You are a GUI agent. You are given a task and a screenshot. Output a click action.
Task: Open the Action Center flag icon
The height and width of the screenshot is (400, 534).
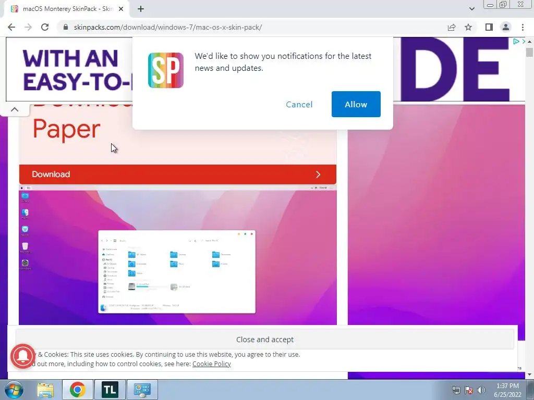[469, 390]
